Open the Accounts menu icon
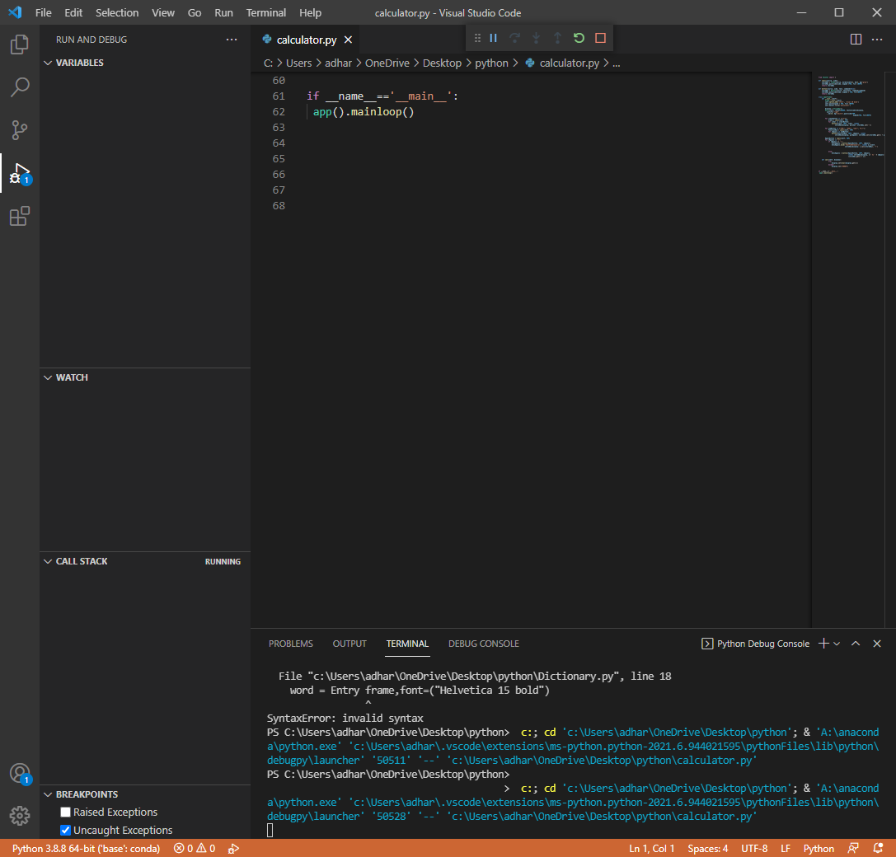This screenshot has width=896, height=857. click(x=20, y=774)
